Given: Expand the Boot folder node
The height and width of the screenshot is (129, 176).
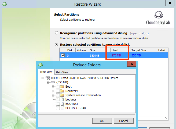Looking at the screenshot, I should [x=53, y=87].
